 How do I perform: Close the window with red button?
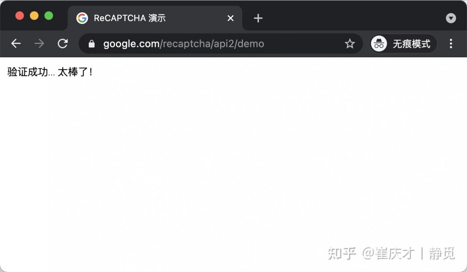point(19,16)
